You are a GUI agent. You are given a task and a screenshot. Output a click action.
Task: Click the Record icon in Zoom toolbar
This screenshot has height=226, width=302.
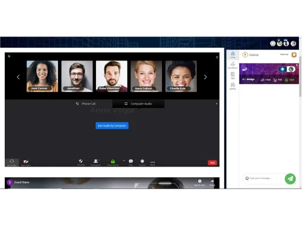pos(143,161)
